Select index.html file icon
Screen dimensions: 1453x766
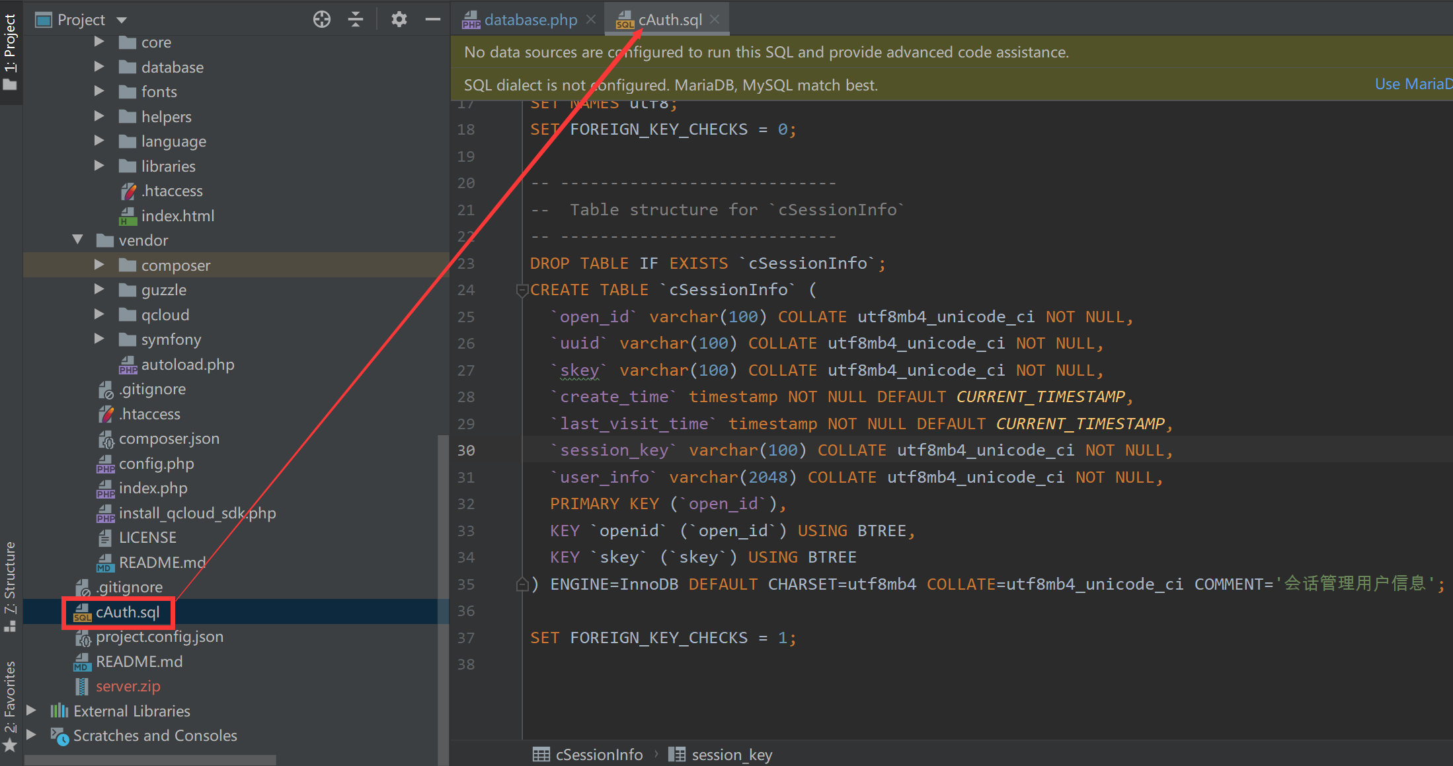click(128, 216)
